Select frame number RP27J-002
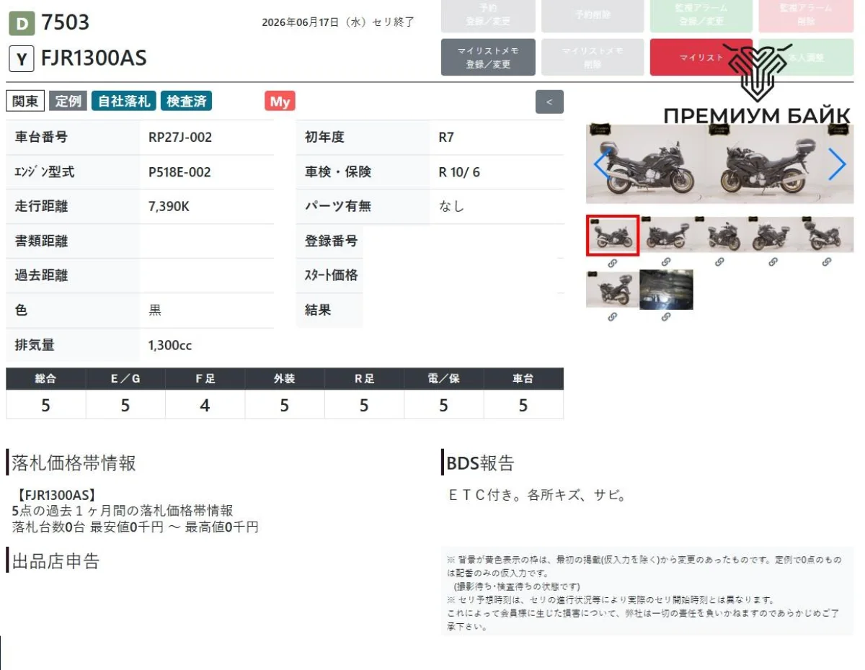Screen dimensions: 865x670 180,138
